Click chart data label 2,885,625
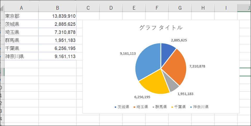 (x=179, y=40)
